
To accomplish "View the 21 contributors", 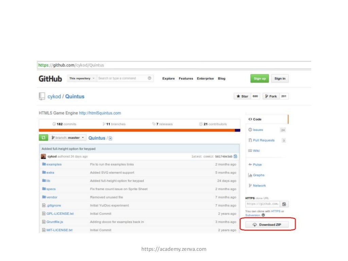I will (x=213, y=124).
